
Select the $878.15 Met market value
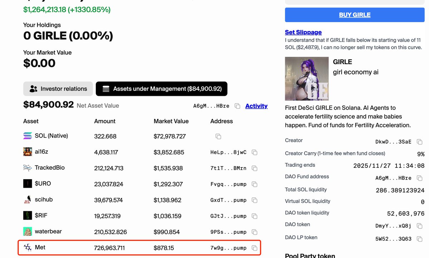coord(164,248)
